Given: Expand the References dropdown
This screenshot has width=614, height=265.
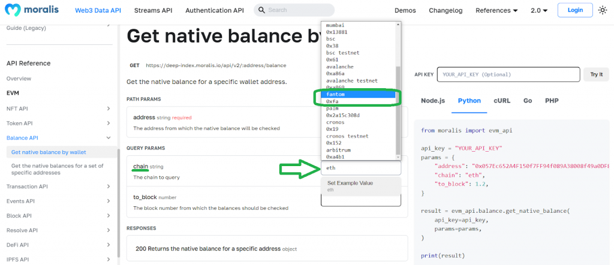Looking at the screenshot, I should 496,11.
